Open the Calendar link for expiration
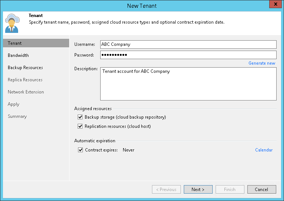Viewport: 284px width, 201px height. coord(264,150)
